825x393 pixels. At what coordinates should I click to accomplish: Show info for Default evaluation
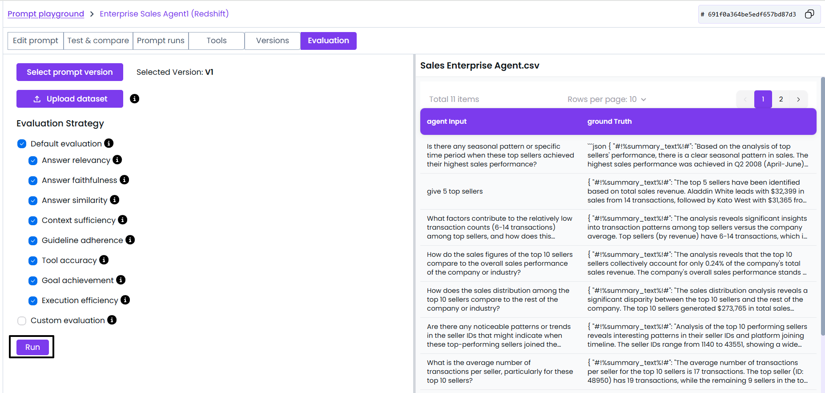109,143
